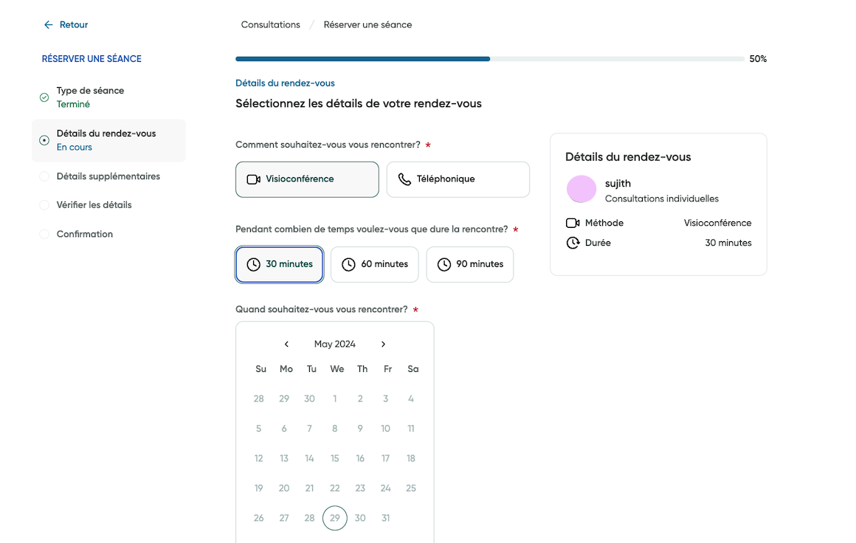
Task: Click the green checkmark next to Type de séance
Action: [44, 97]
